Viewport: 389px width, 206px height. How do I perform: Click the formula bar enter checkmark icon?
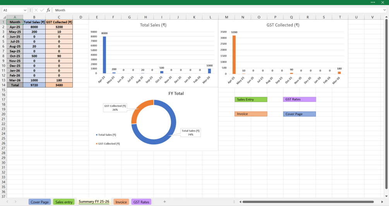point(42,10)
